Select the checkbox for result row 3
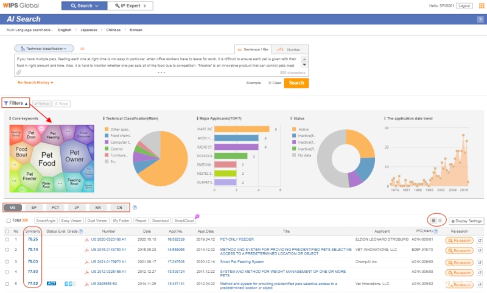 pyautogui.click(x=8, y=261)
